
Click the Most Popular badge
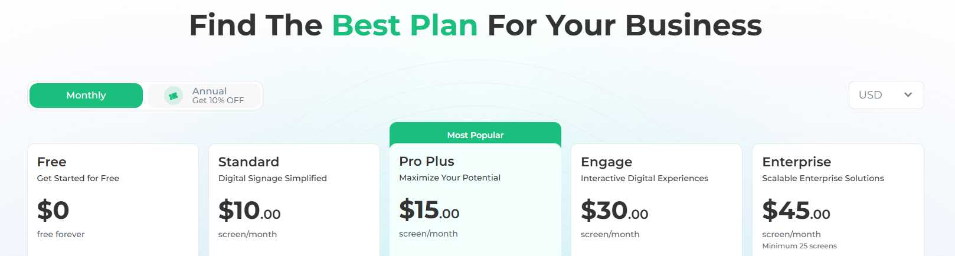point(475,135)
